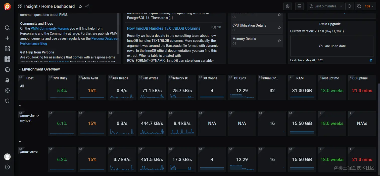Open the PMM dashboards panel icon
This screenshot has width=380, height=176.
pos(7,59)
